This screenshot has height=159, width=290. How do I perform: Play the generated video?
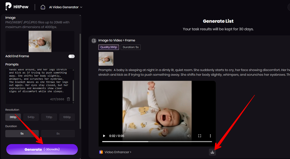click(104, 136)
